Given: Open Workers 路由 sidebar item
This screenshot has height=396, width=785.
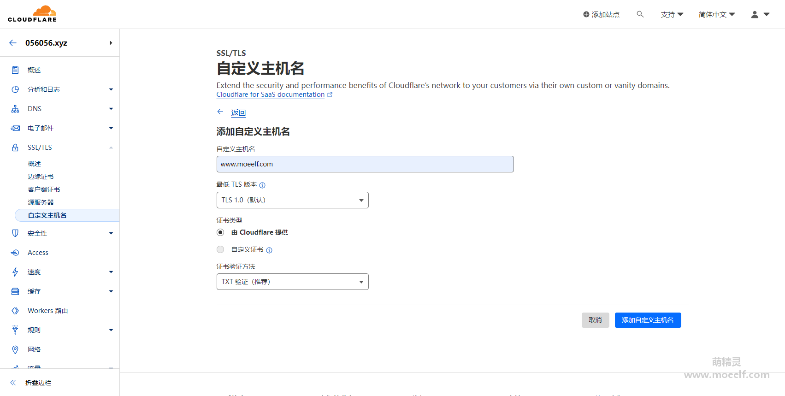Looking at the screenshot, I should (x=48, y=311).
